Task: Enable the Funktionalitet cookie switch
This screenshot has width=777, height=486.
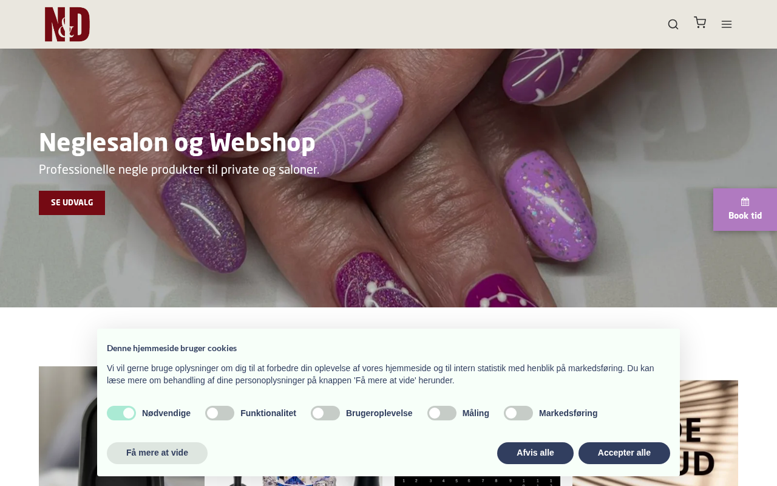Action: point(220,413)
